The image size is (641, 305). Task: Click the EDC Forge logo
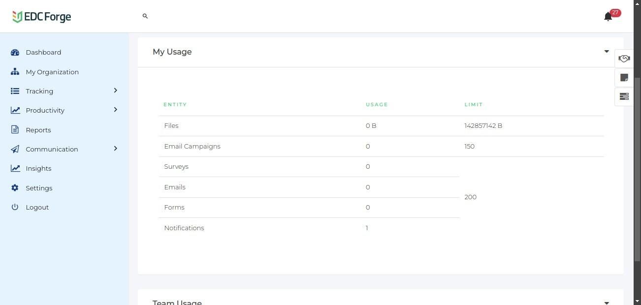coord(42,17)
